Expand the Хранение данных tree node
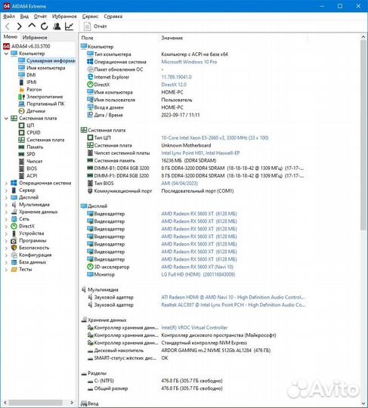368x408 pixels. (6, 212)
